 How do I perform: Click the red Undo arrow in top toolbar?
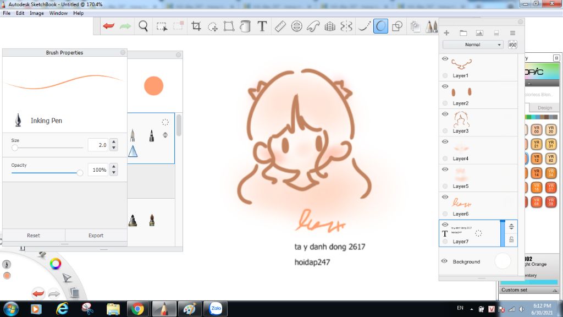click(x=108, y=26)
